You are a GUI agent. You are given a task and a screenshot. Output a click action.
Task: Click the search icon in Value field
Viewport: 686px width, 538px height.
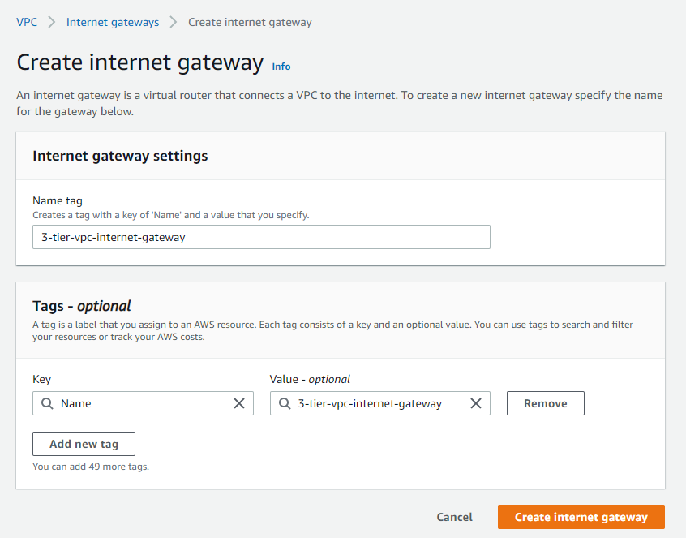coord(285,403)
